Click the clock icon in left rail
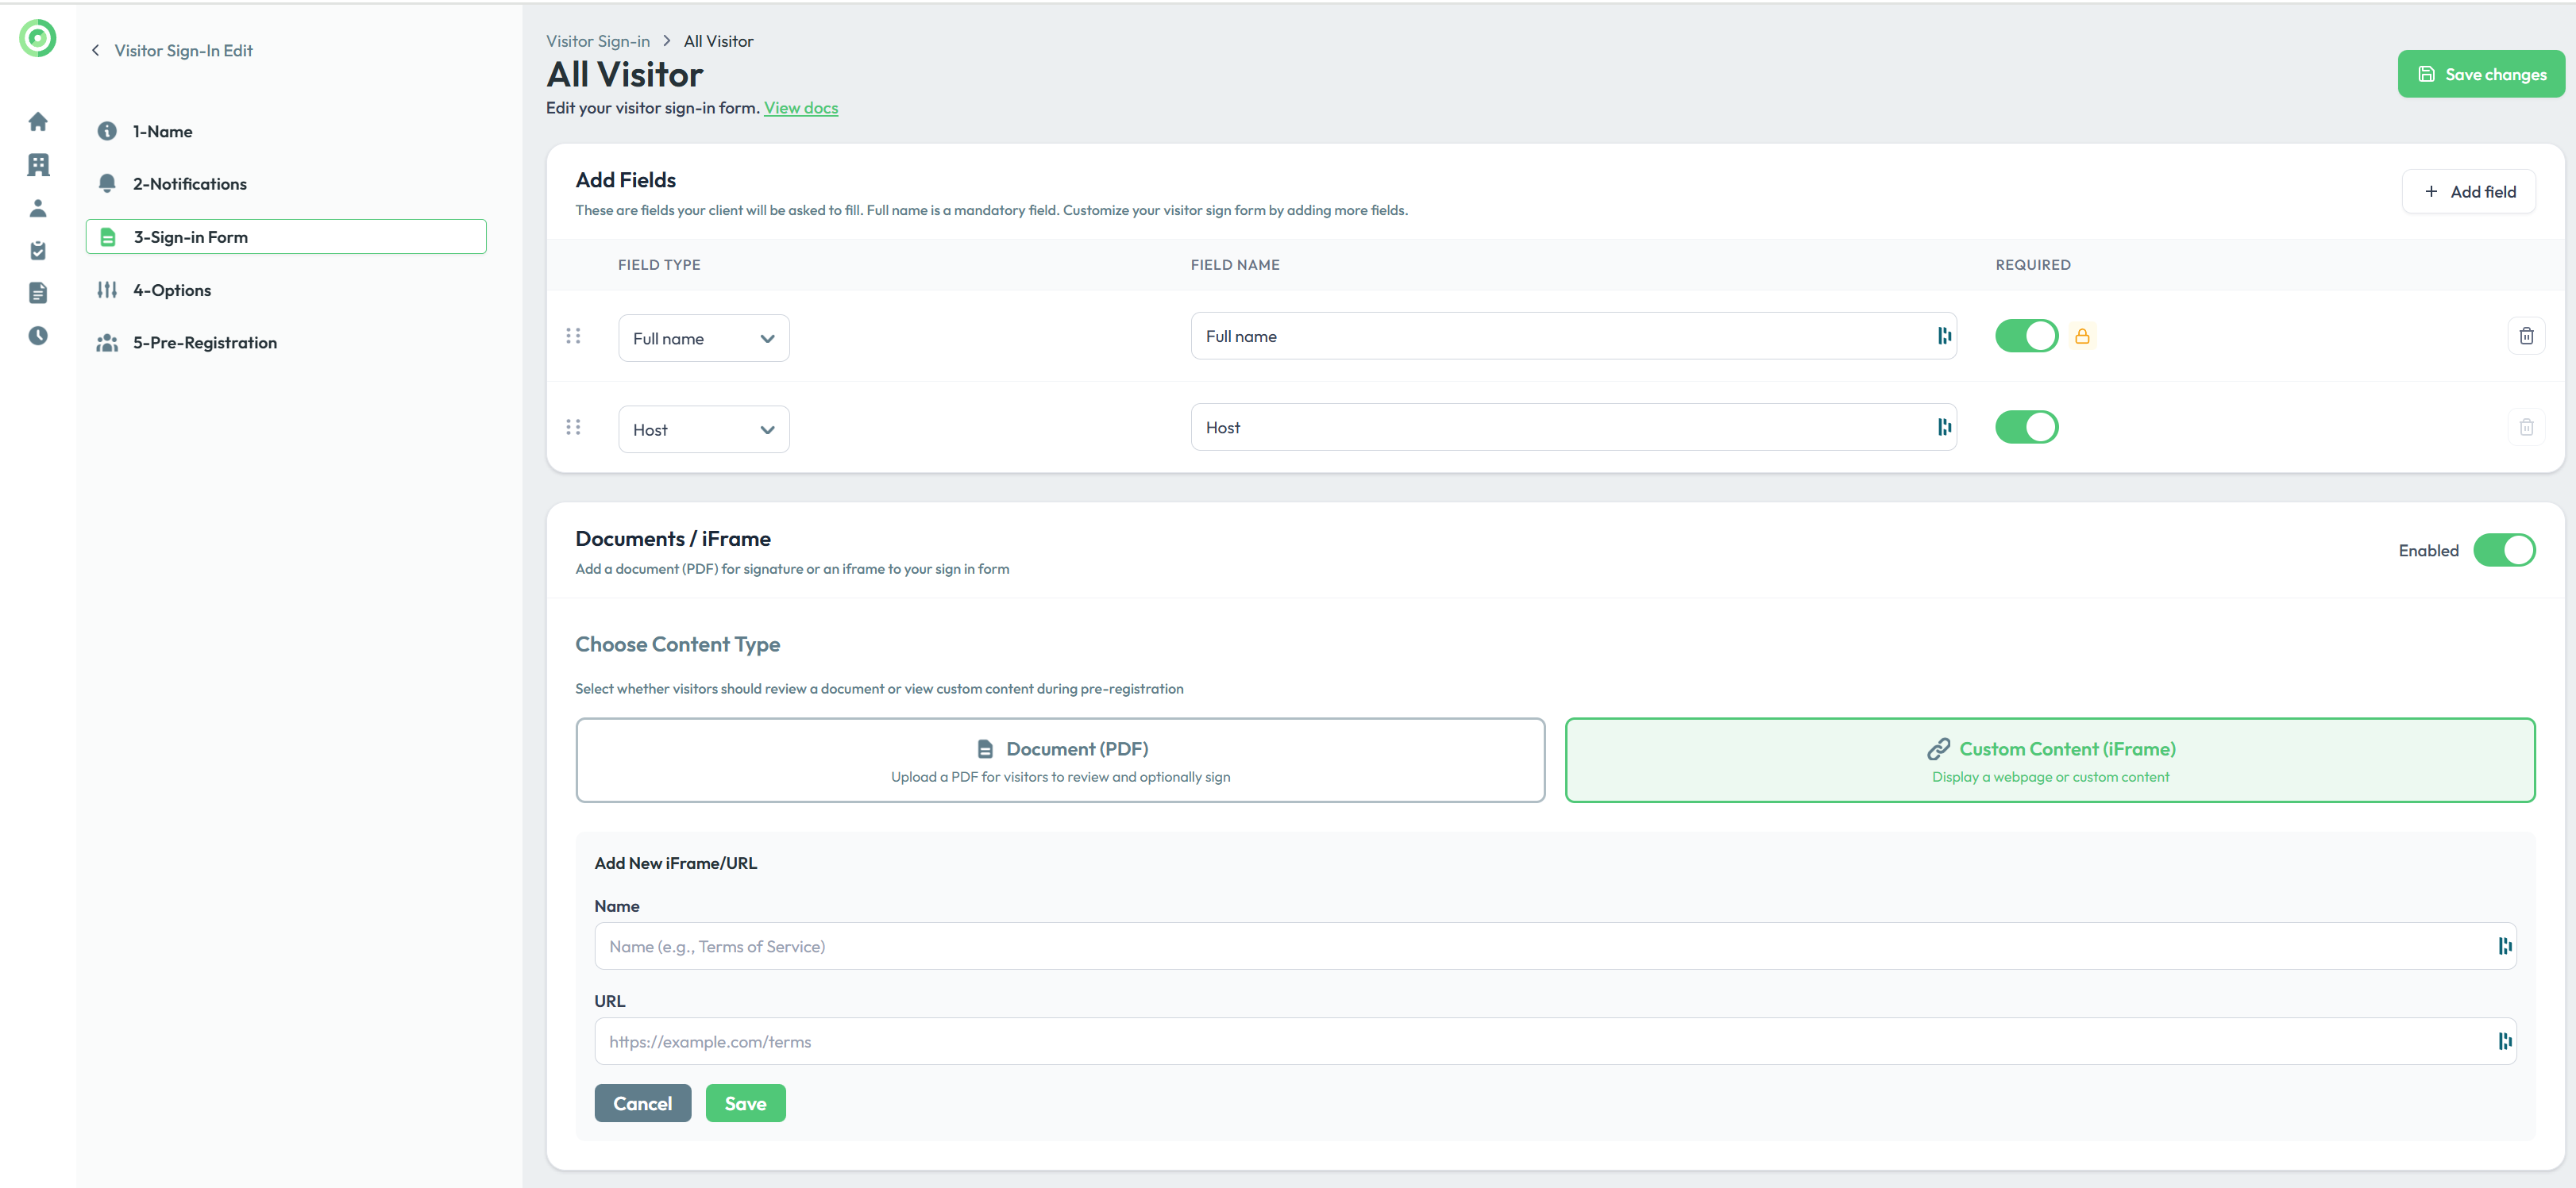 coord(38,336)
